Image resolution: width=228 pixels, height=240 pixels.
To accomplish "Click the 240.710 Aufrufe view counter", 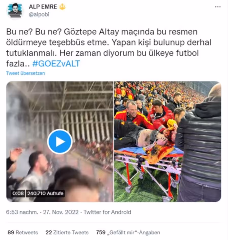I will [45, 193].
